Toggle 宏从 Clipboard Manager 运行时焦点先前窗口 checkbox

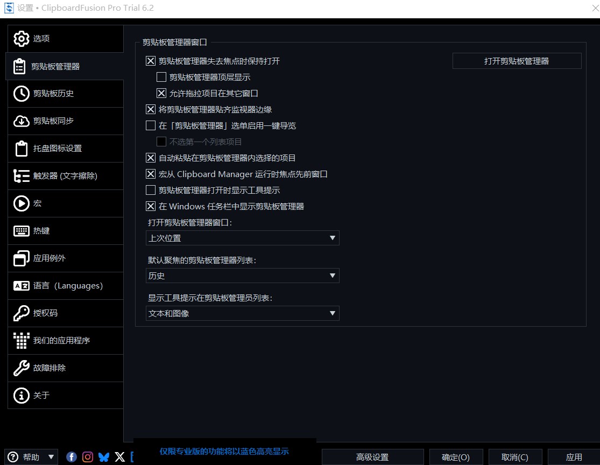click(151, 174)
